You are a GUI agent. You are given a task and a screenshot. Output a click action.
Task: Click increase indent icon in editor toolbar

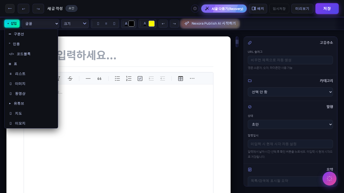pyautogui.click(x=151, y=79)
